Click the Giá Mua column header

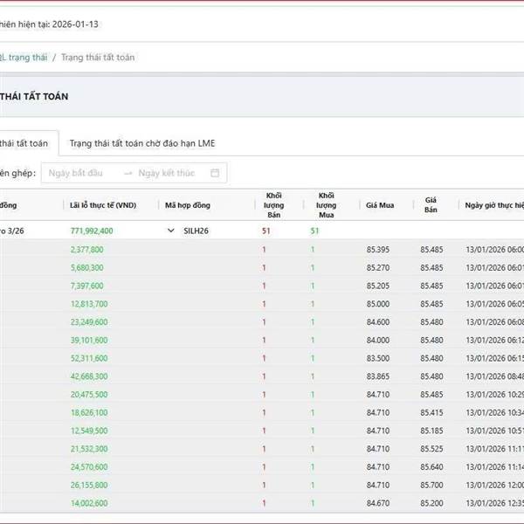click(x=380, y=205)
